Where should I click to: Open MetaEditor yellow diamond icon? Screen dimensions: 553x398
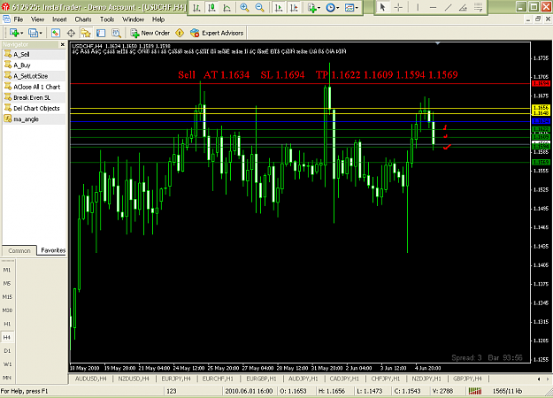click(180, 33)
